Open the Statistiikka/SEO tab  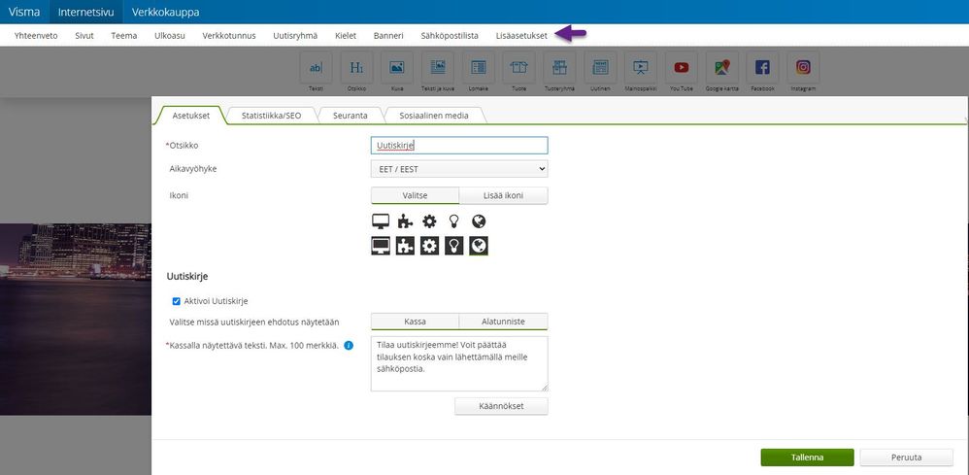pos(271,115)
